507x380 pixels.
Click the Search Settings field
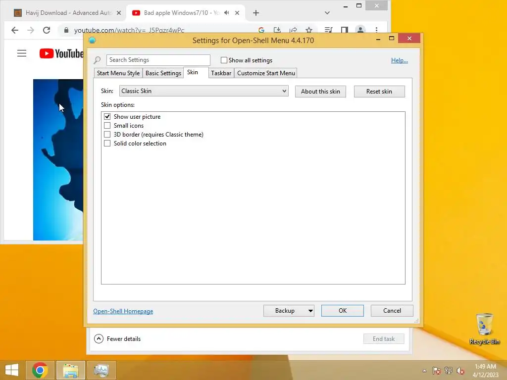[x=158, y=60]
